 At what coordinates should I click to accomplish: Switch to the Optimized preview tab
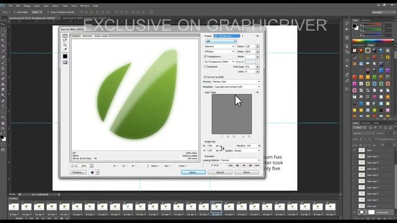[x=87, y=36]
